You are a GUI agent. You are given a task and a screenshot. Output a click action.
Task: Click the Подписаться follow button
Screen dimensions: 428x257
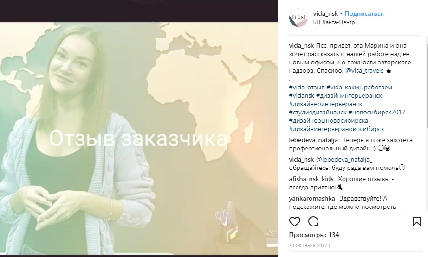coord(364,13)
